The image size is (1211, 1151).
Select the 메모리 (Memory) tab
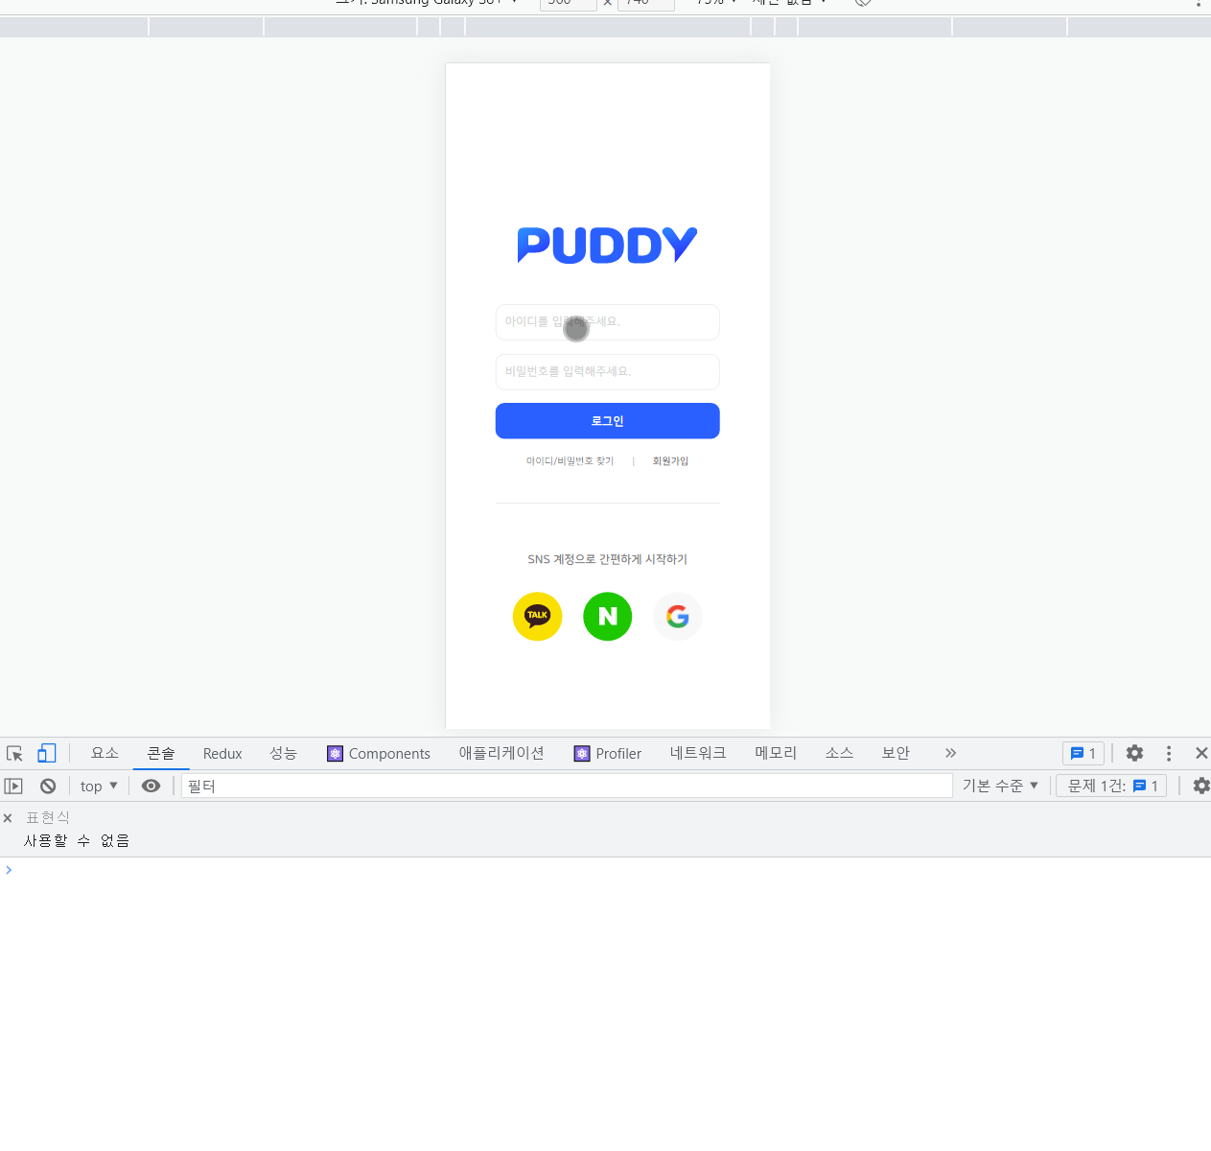[x=776, y=754]
